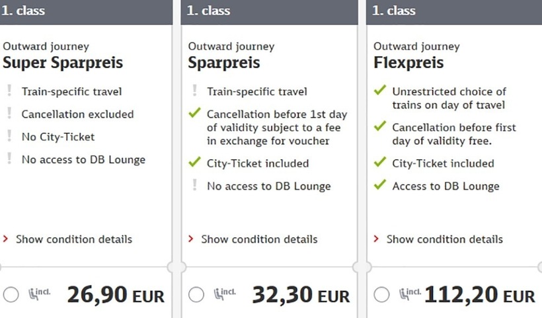Image resolution: width=542 pixels, height=318 pixels.
Task: Click the 1. class header above Sparpreis
Action: 209,11
